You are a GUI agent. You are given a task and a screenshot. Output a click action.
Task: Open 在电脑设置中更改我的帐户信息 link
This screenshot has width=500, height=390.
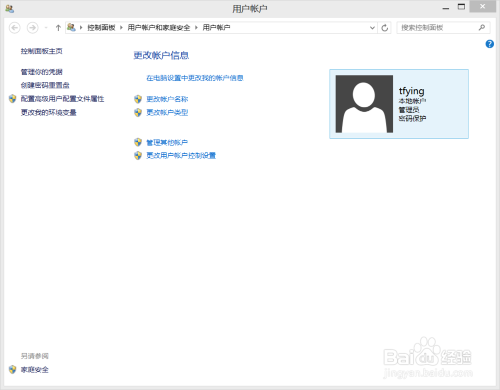[195, 78]
